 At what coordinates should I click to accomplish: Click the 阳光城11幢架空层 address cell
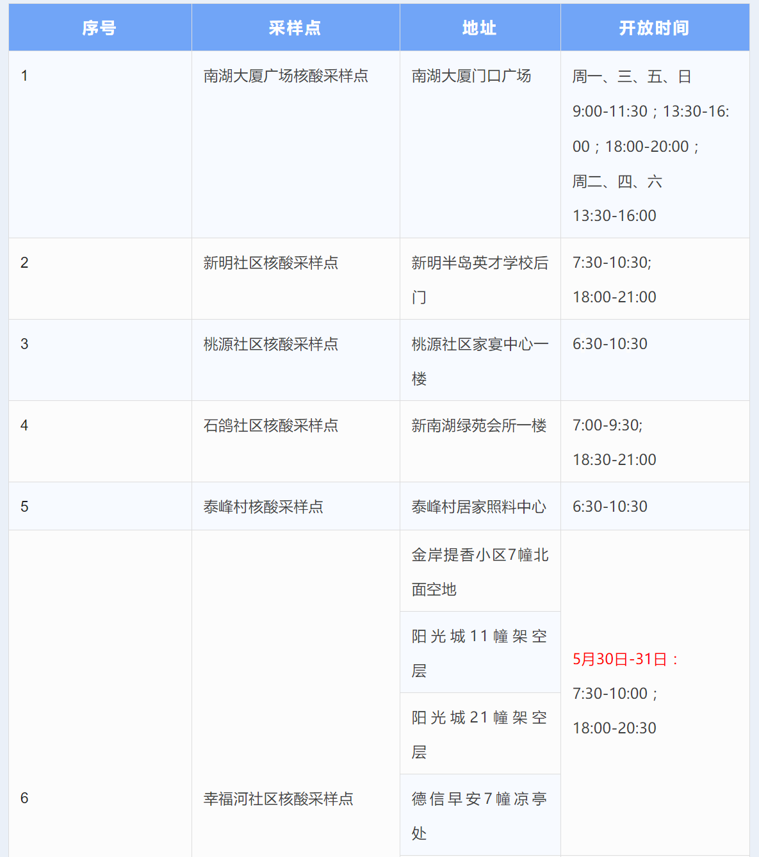479,653
